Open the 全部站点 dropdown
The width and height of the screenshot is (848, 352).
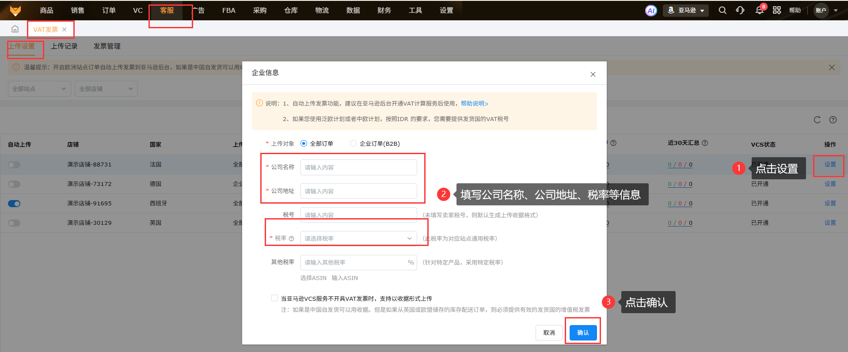(39, 89)
